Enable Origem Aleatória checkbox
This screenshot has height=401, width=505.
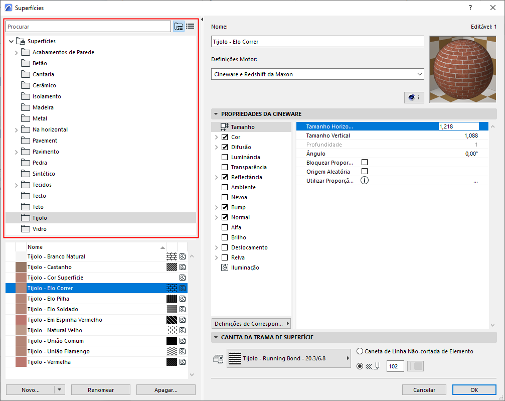[x=365, y=171]
